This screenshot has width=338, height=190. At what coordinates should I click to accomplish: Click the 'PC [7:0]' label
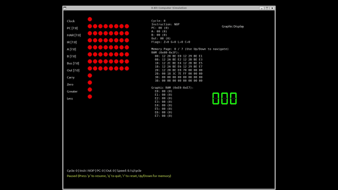tap(72, 28)
